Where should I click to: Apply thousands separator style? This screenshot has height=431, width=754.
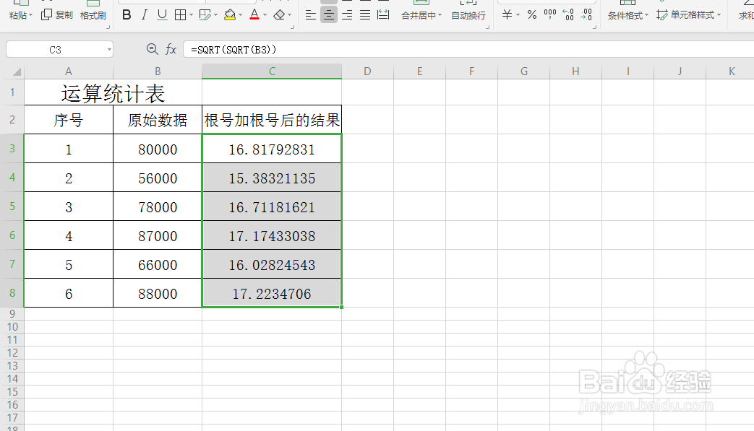[x=549, y=15]
